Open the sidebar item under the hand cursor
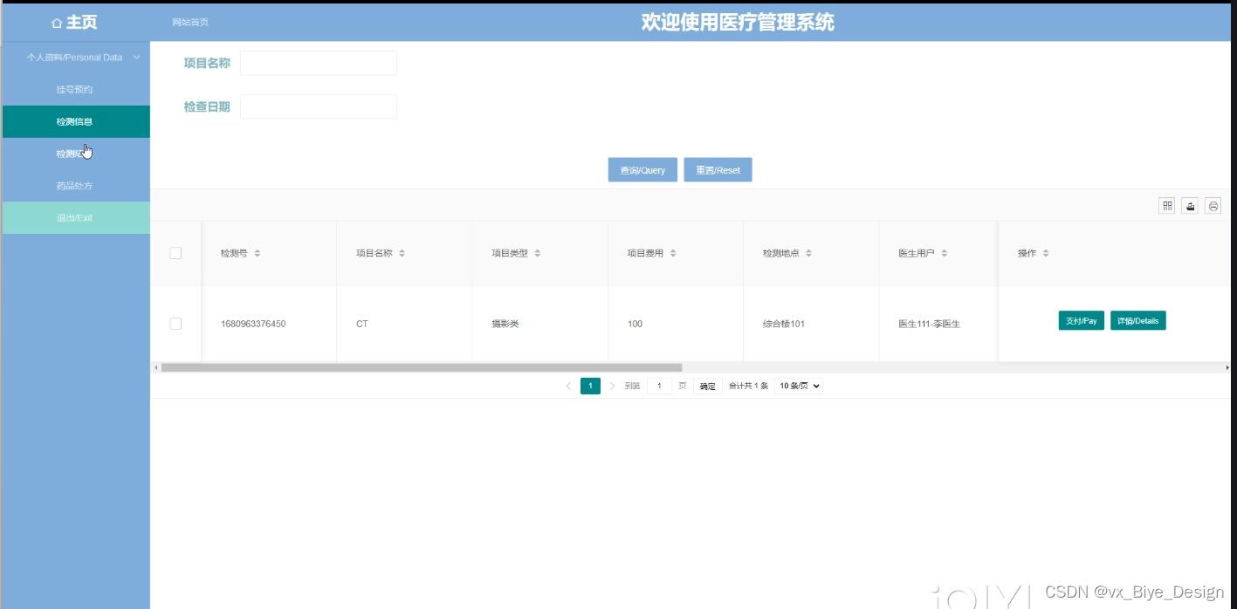The width and height of the screenshot is (1237, 609). [x=75, y=154]
